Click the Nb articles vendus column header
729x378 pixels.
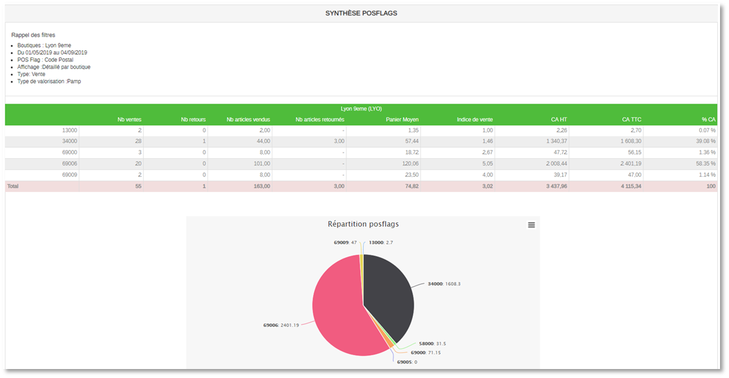[248, 120]
